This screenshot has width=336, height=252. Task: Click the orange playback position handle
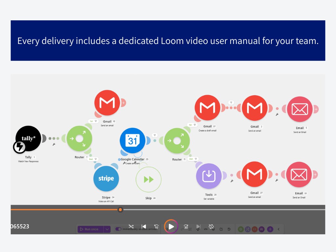coord(120,210)
